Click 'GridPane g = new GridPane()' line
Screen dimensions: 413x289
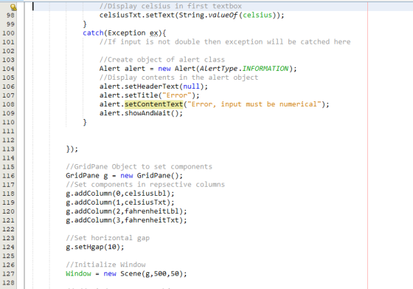(125, 176)
